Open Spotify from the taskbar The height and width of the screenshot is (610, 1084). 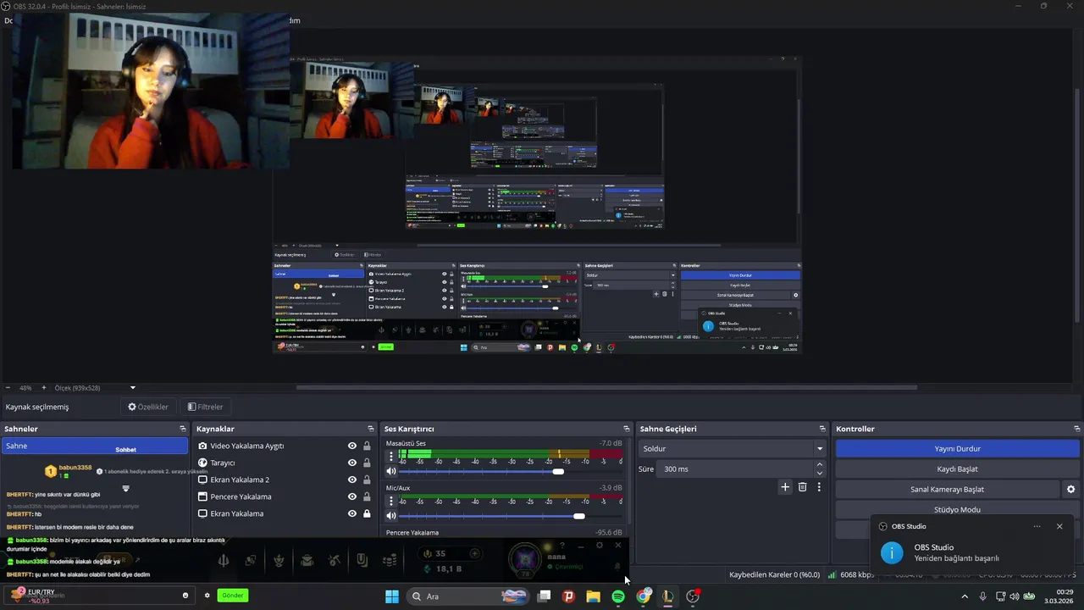618,596
